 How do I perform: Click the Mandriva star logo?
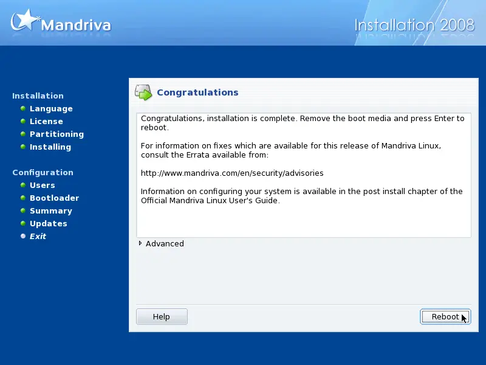26,20
